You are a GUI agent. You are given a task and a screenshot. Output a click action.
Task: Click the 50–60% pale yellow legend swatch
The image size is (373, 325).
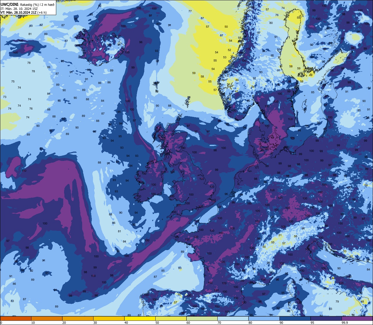pos(171,318)
